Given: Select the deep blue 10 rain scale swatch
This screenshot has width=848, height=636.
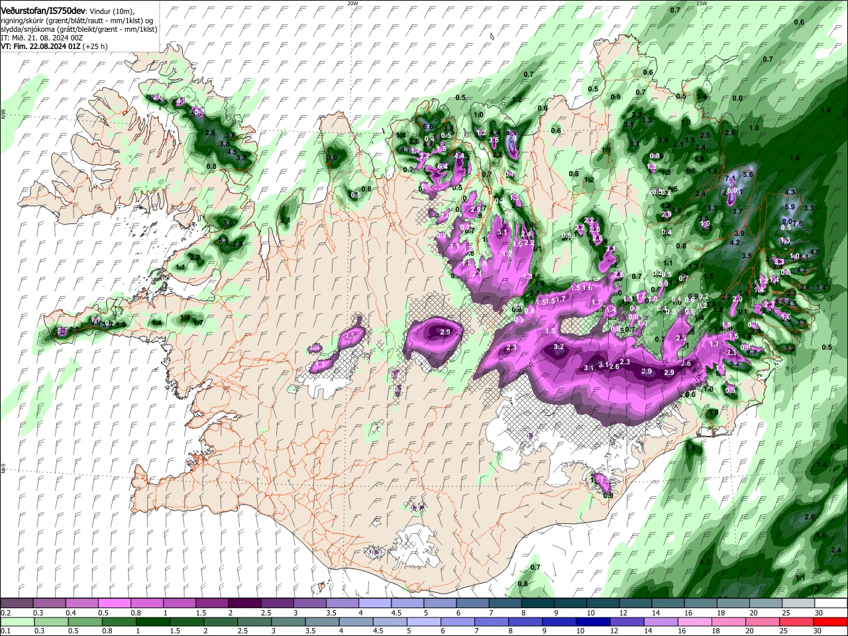Looking at the screenshot, I should pos(593,622).
